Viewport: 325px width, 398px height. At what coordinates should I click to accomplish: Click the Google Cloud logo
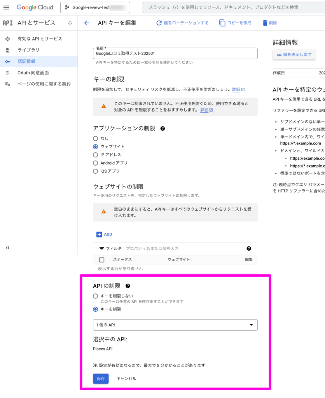(35, 7)
